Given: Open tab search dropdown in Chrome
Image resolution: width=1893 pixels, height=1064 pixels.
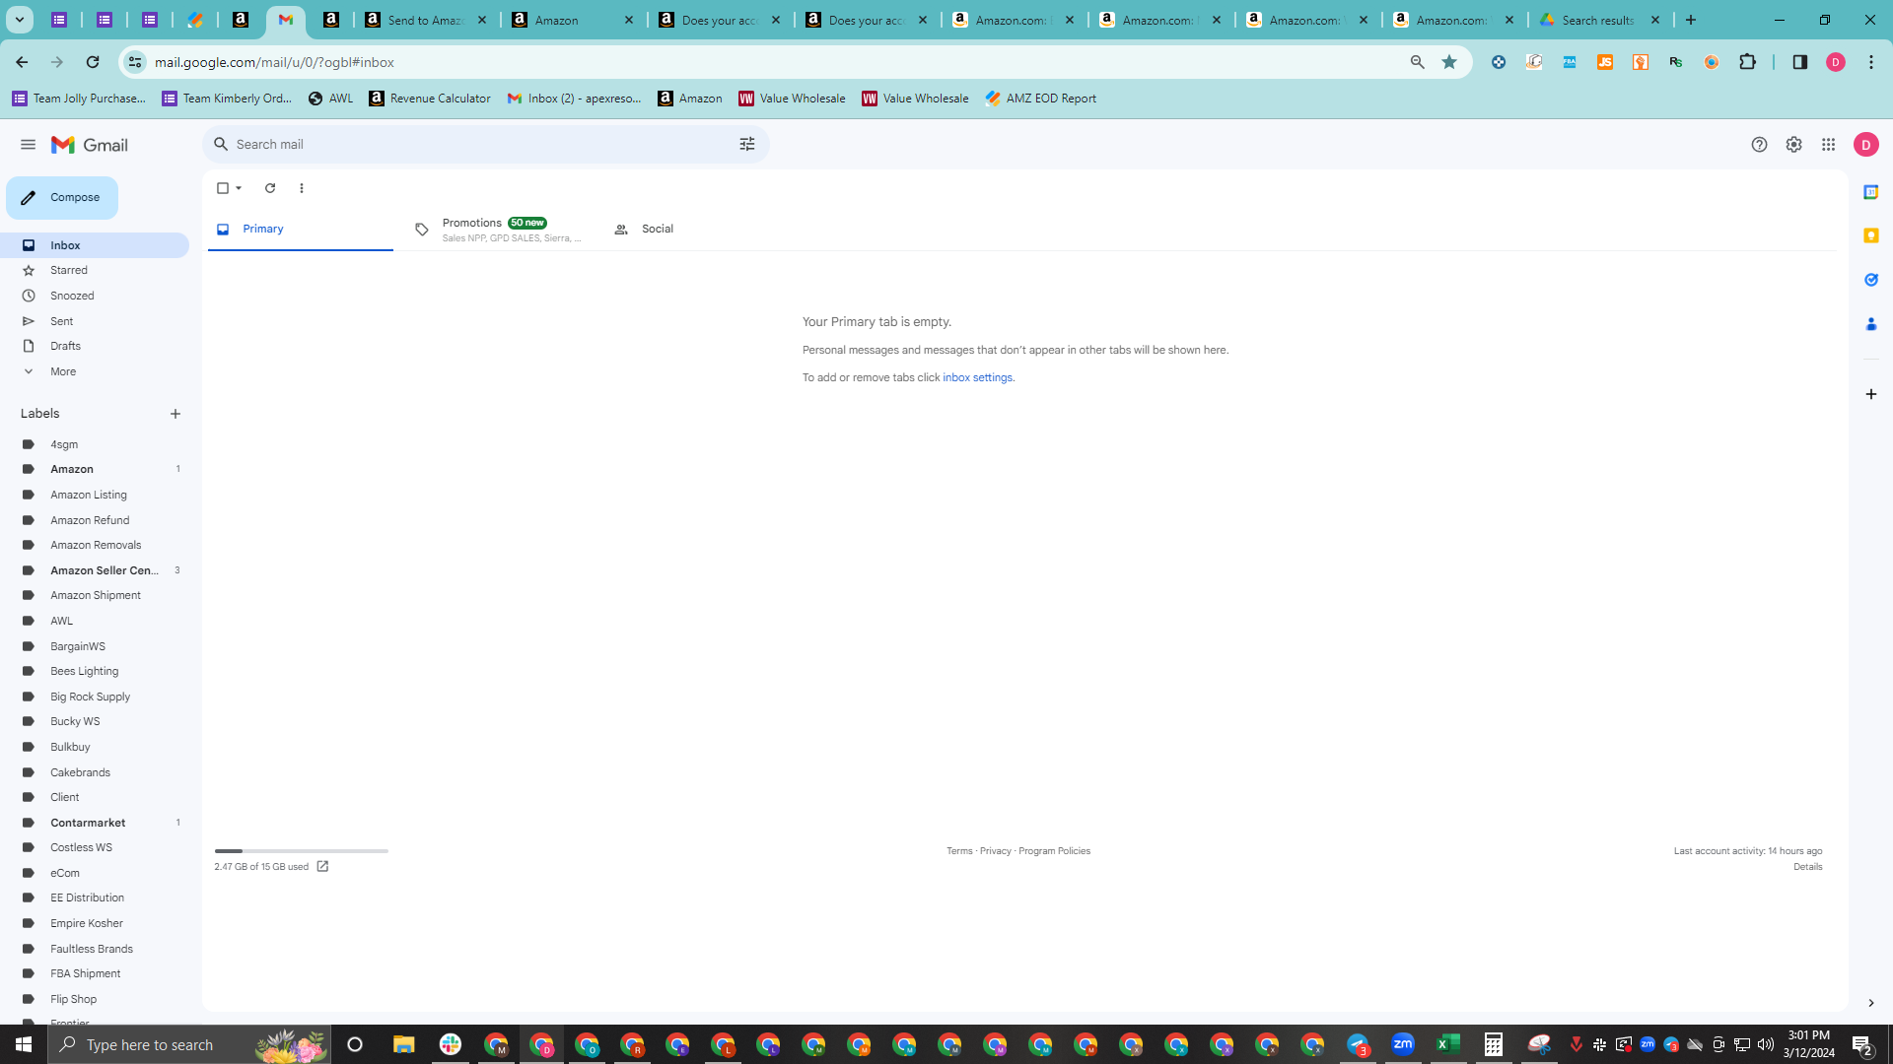Looking at the screenshot, I should [x=20, y=20].
